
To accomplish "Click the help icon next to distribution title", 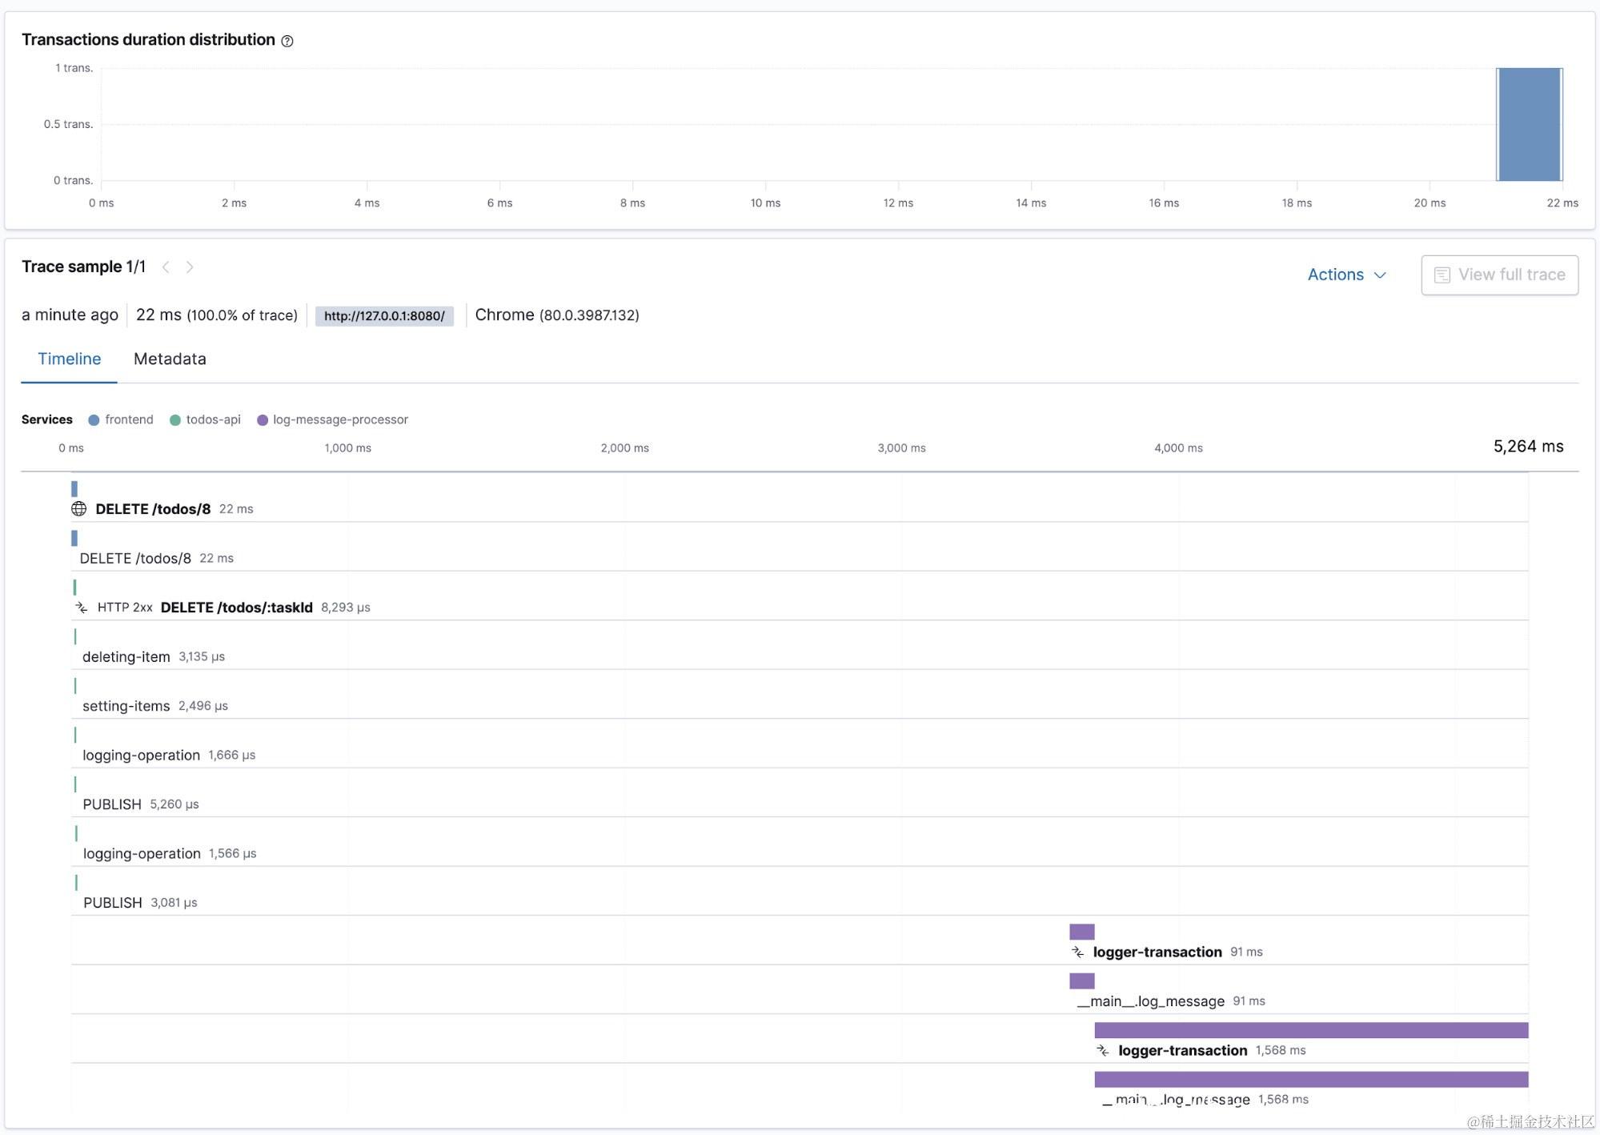I will pyautogui.click(x=287, y=41).
